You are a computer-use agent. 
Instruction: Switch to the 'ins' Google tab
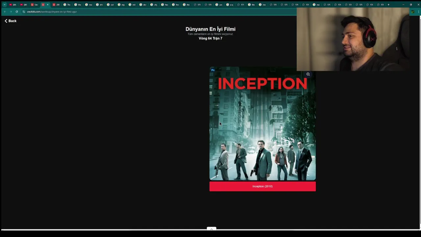(x=262, y=5)
